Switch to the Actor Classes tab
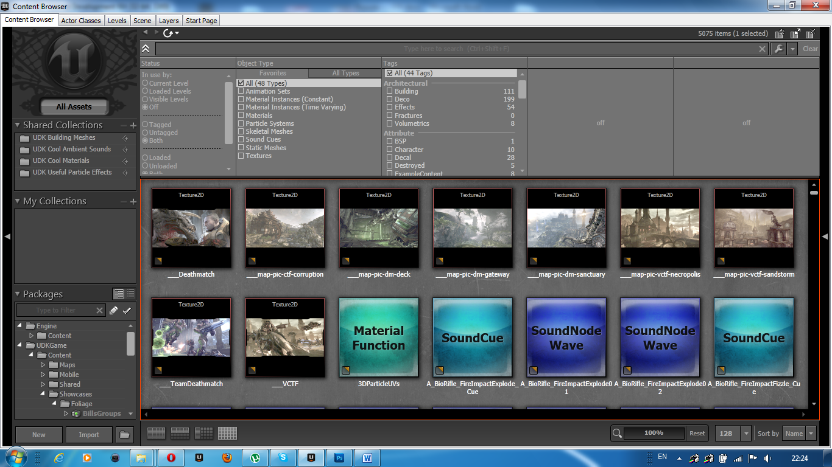 click(x=81, y=21)
